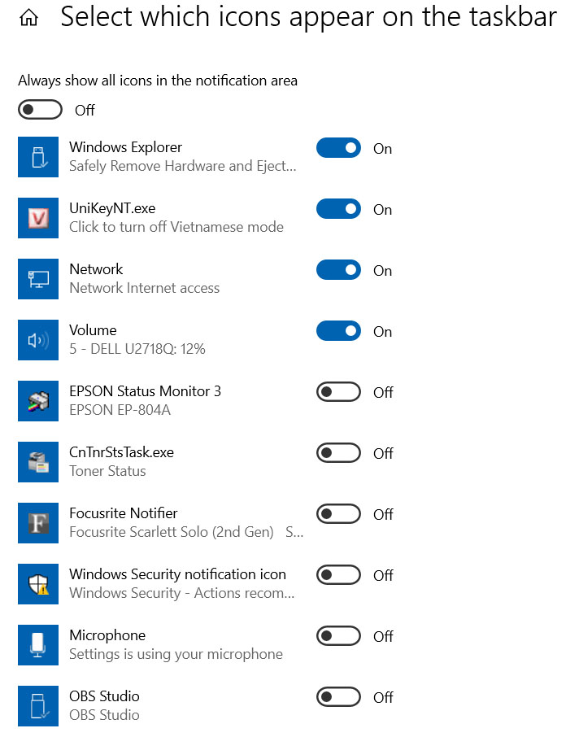The height and width of the screenshot is (737, 566).
Task: Turn off the Windows Explorer toggle
Action: (x=338, y=148)
